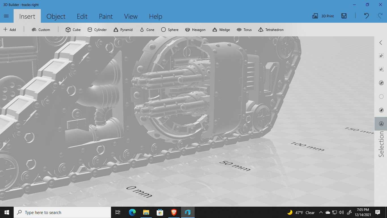387x218 pixels.
Task: Open the hamburger menu
Action: click(x=6, y=16)
